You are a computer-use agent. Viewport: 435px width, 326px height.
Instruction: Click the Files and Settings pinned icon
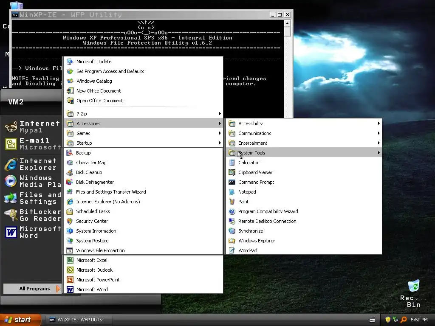tap(11, 198)
